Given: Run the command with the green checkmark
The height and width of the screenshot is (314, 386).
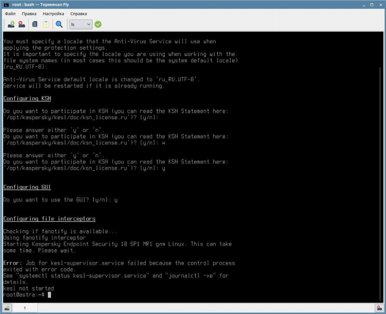Looking at the screenshot, I should click(x=98, y=24).
